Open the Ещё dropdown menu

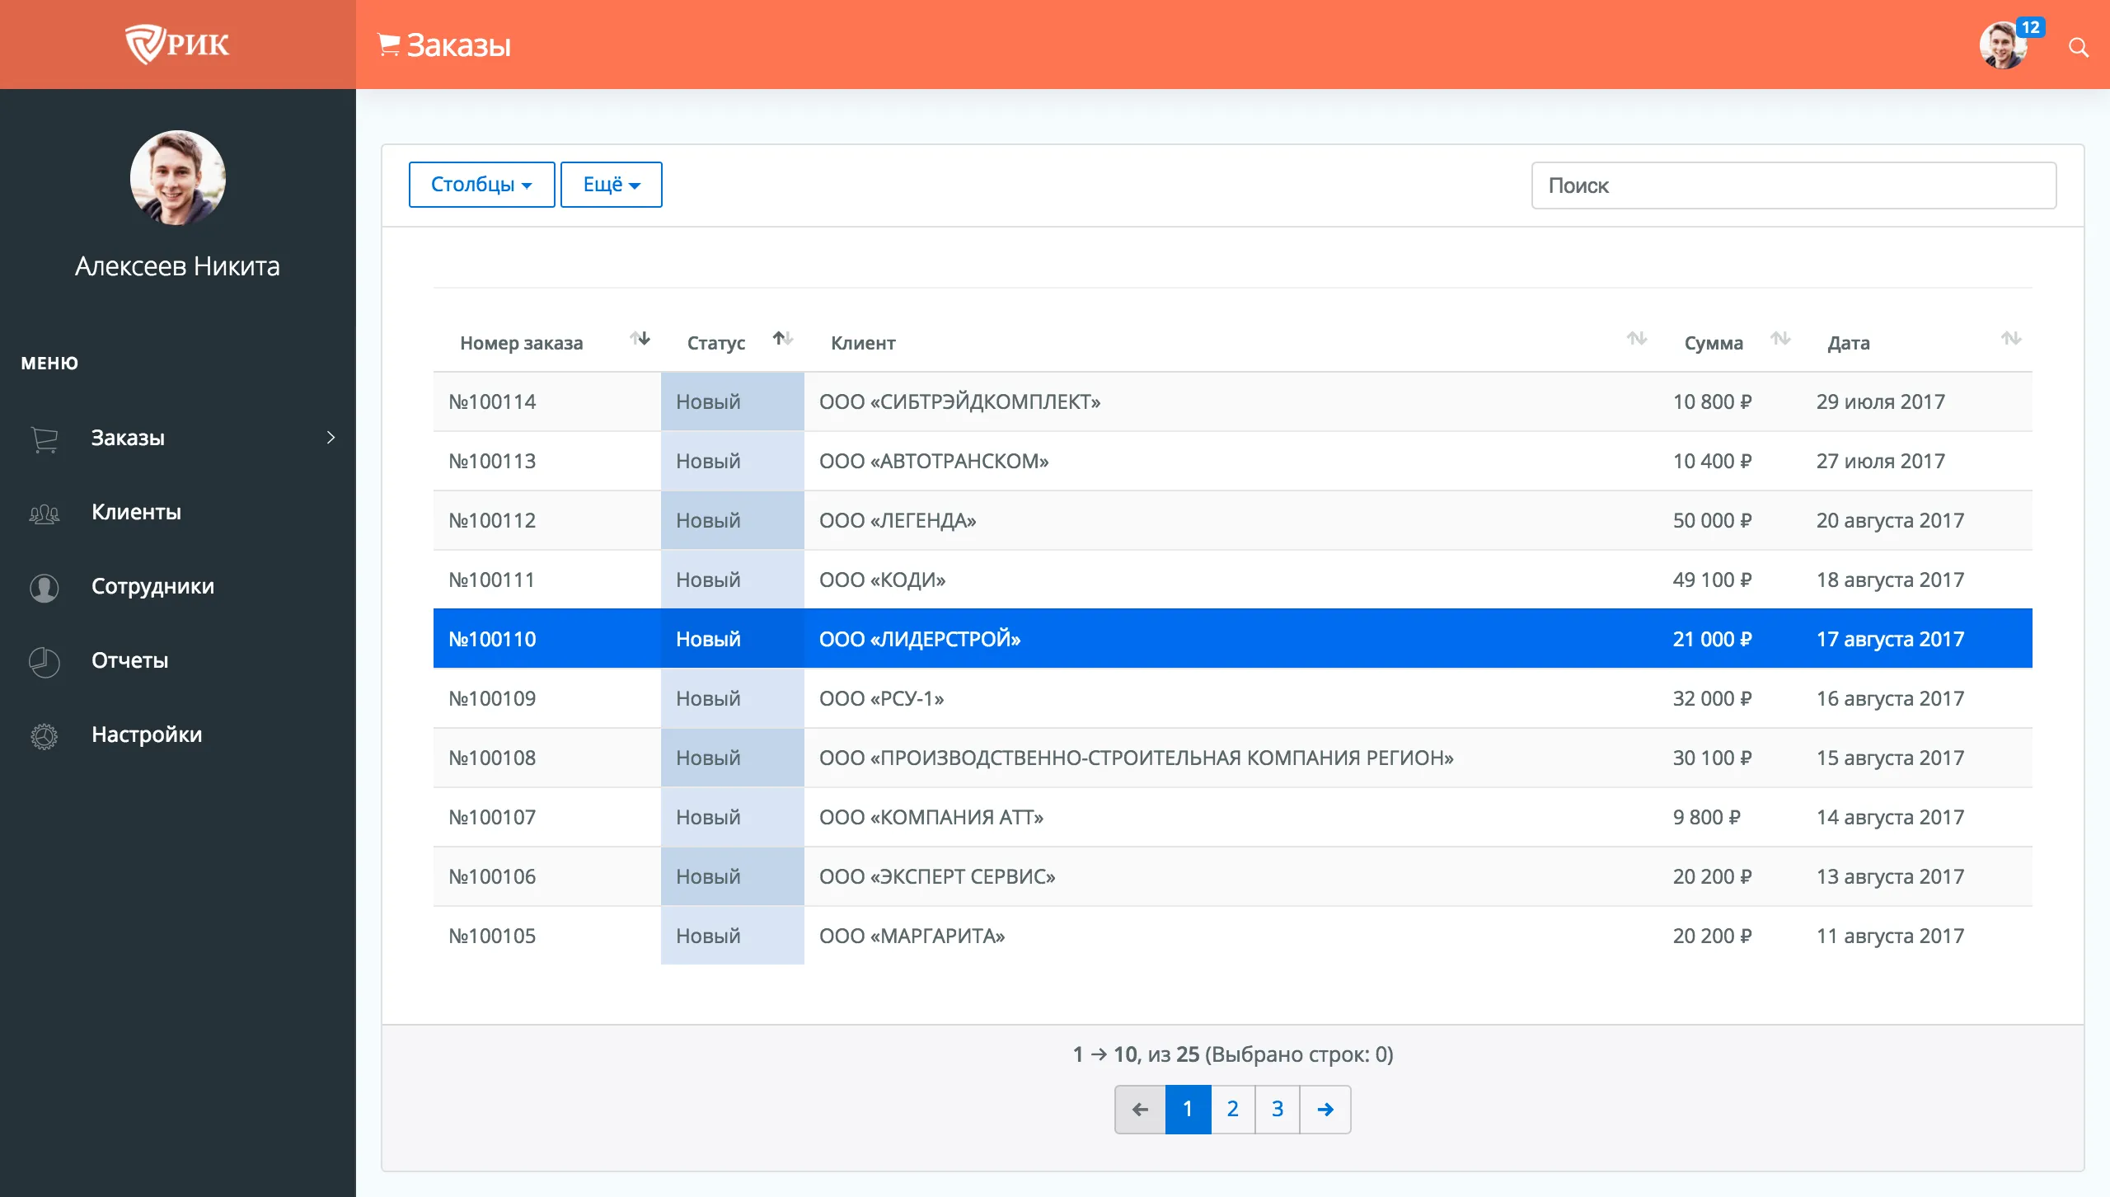(611, 185)
